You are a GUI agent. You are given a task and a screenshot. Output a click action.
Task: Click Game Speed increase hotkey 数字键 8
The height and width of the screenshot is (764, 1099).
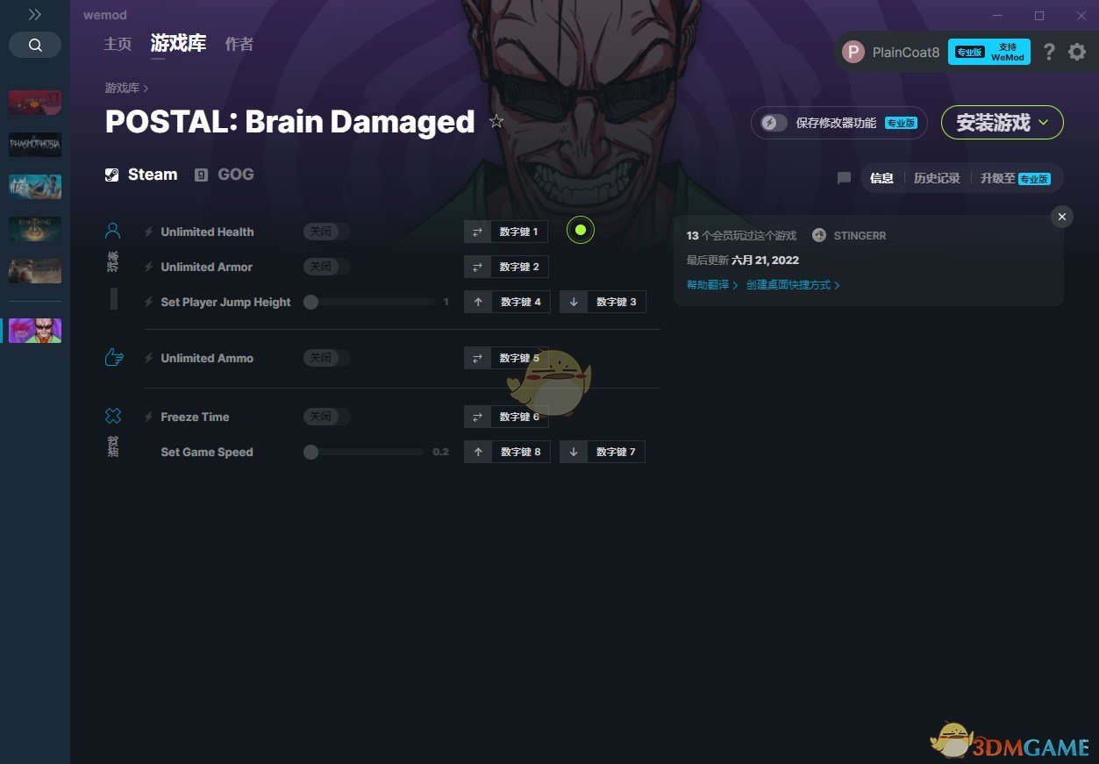click(x=507, y=452)
